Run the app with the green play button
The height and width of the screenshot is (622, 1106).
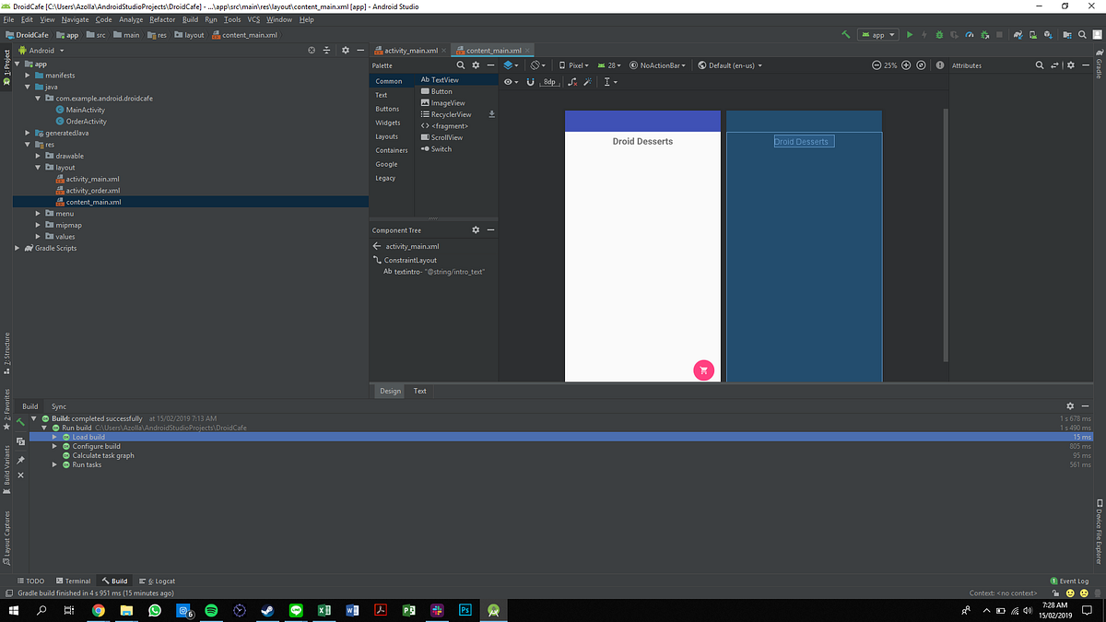[x=910, y=34]
